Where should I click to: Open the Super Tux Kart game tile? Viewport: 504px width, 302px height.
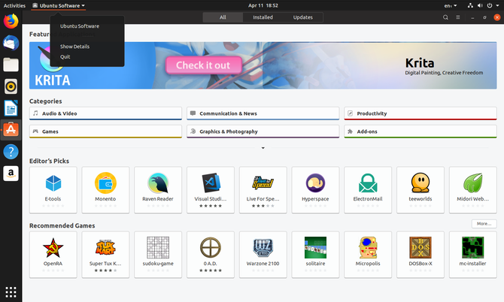[105, 255]
